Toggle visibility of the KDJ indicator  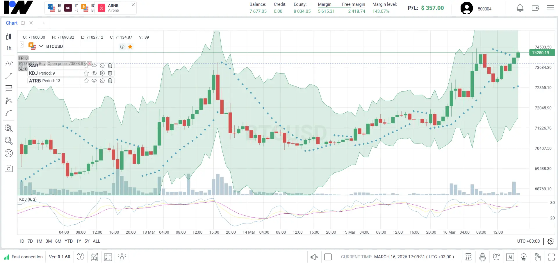click(x=94, y=73)
